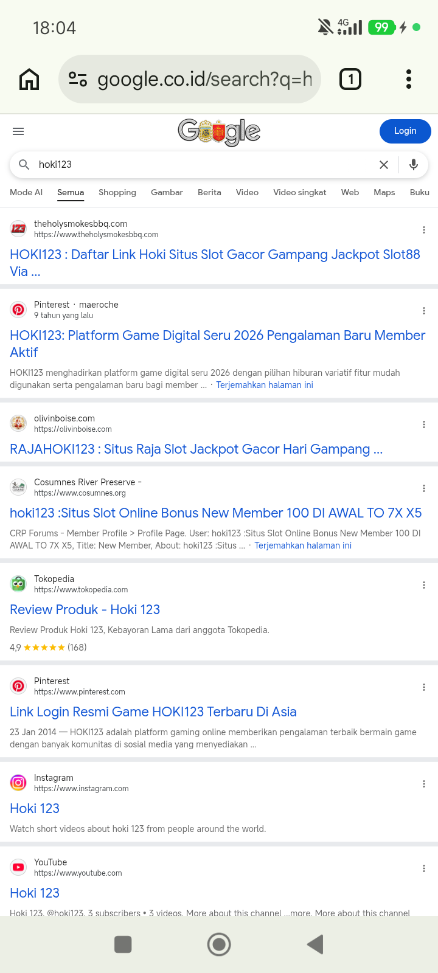The height and width of the screenshot is (973, 438).
Task: Open YouTube Hoki 123 result link
Action: pyautogui.click(x=35, y=893)
